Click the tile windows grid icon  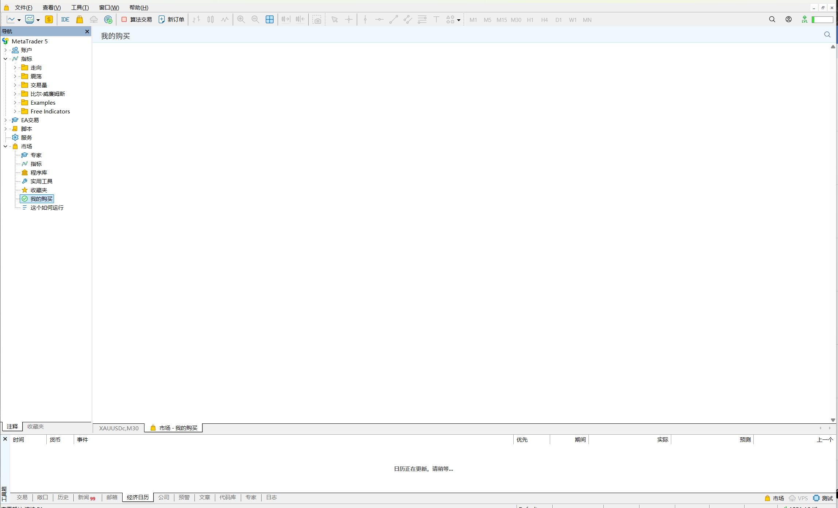click(270, 20)
